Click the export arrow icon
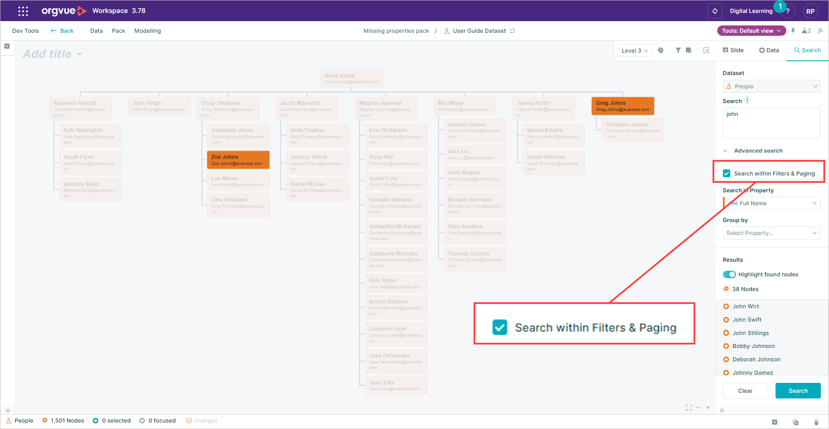The height and width of the screenshot is (429, 829). pyautogui.click(x=706, y=50)
